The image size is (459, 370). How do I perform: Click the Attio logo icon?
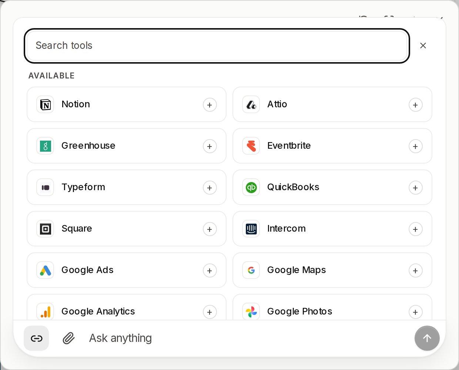[251, 105]
